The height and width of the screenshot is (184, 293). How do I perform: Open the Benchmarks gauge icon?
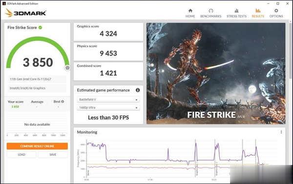211,11
